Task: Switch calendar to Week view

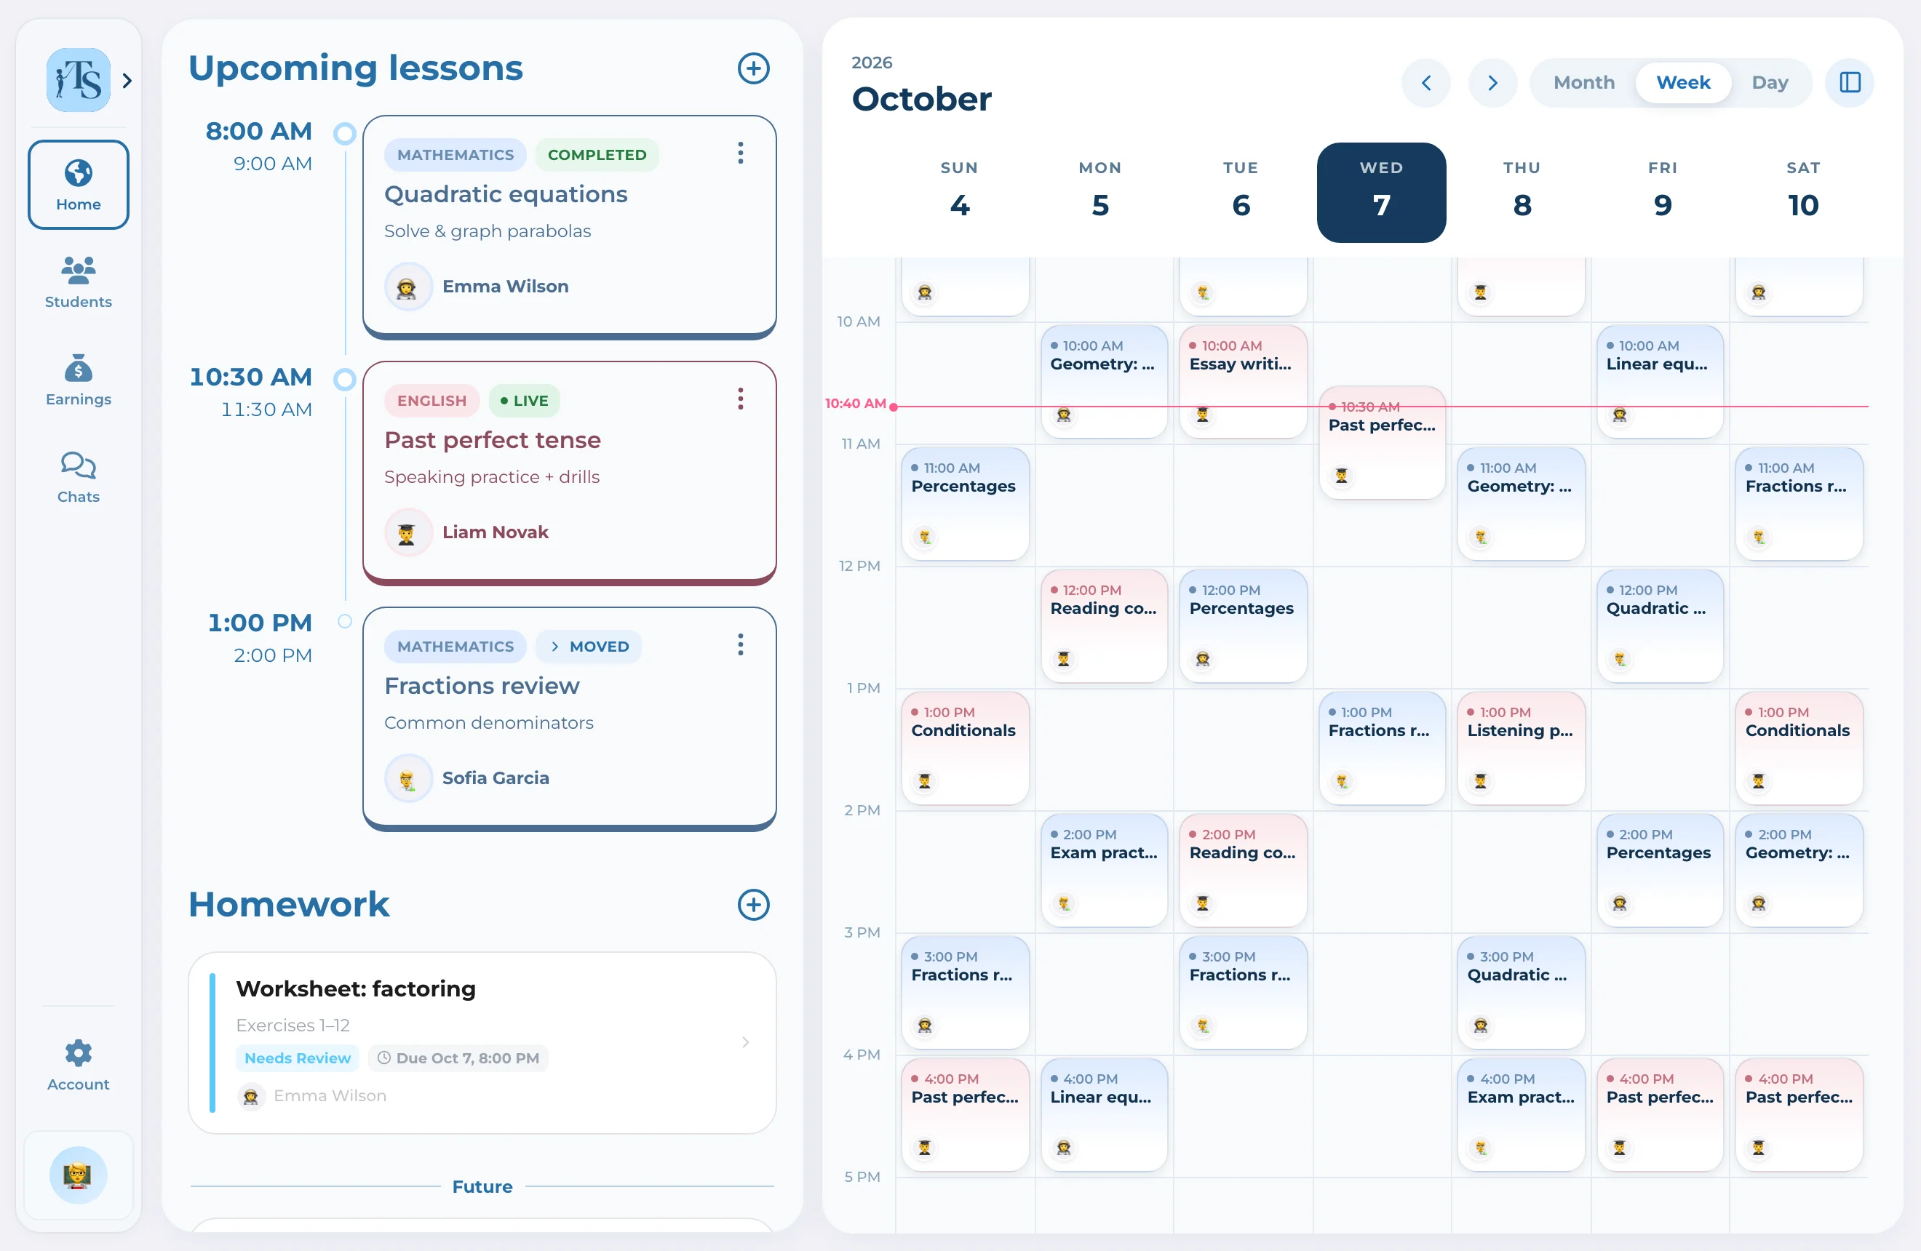Action: coord(1683,82)
